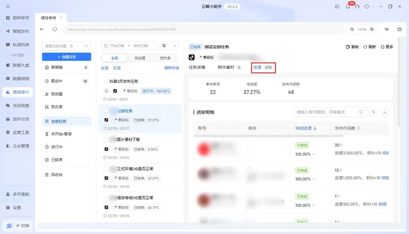The image size is (409, 234).
Task: Switch to the 我创建 filter tab
Action: point(140,58)
